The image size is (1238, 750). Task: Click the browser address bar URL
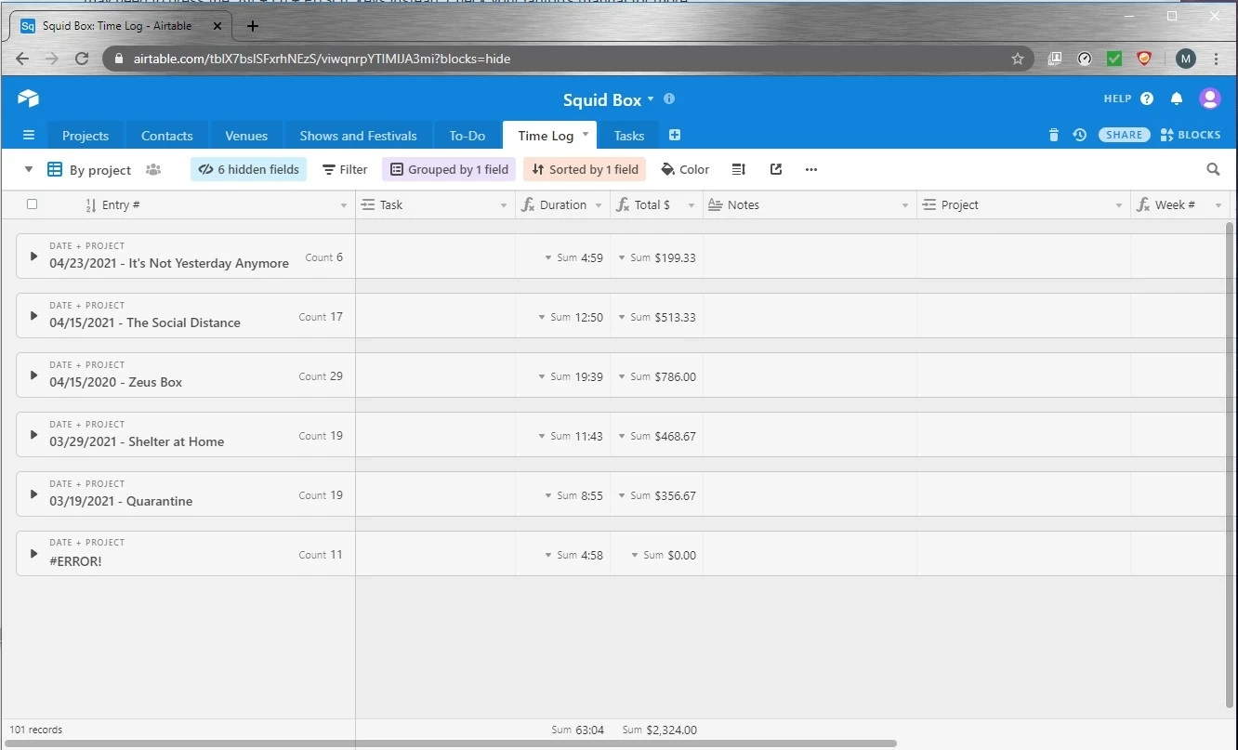(x=322, y=59)
